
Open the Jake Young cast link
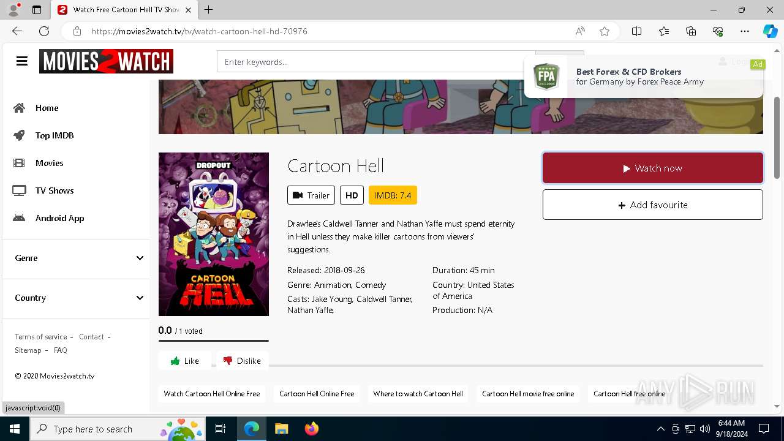331,299
